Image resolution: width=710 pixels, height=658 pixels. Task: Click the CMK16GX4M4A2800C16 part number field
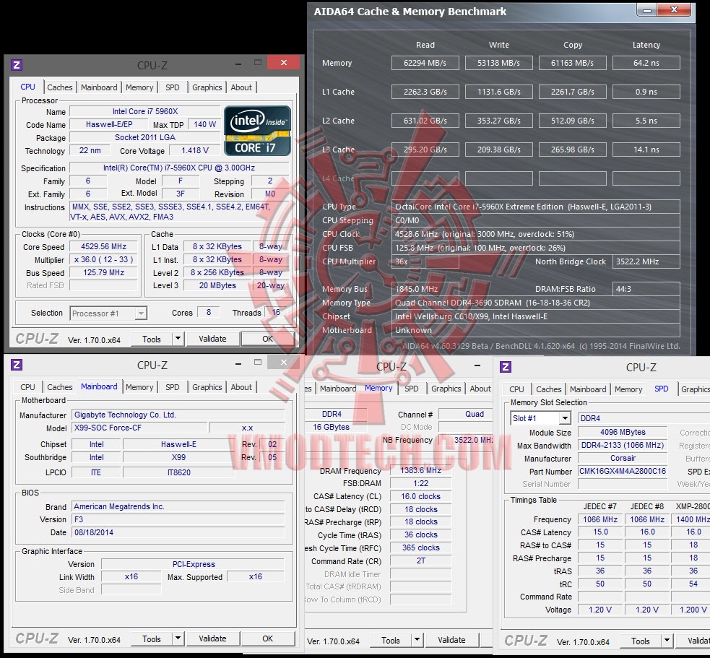click(x=623, y=471)
